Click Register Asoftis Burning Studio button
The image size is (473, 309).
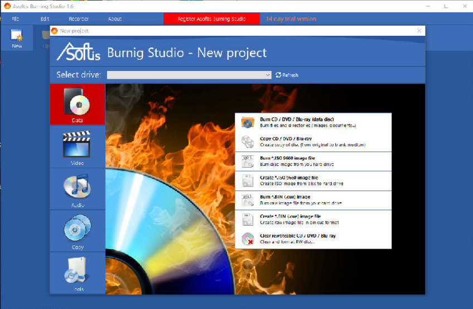211,19
